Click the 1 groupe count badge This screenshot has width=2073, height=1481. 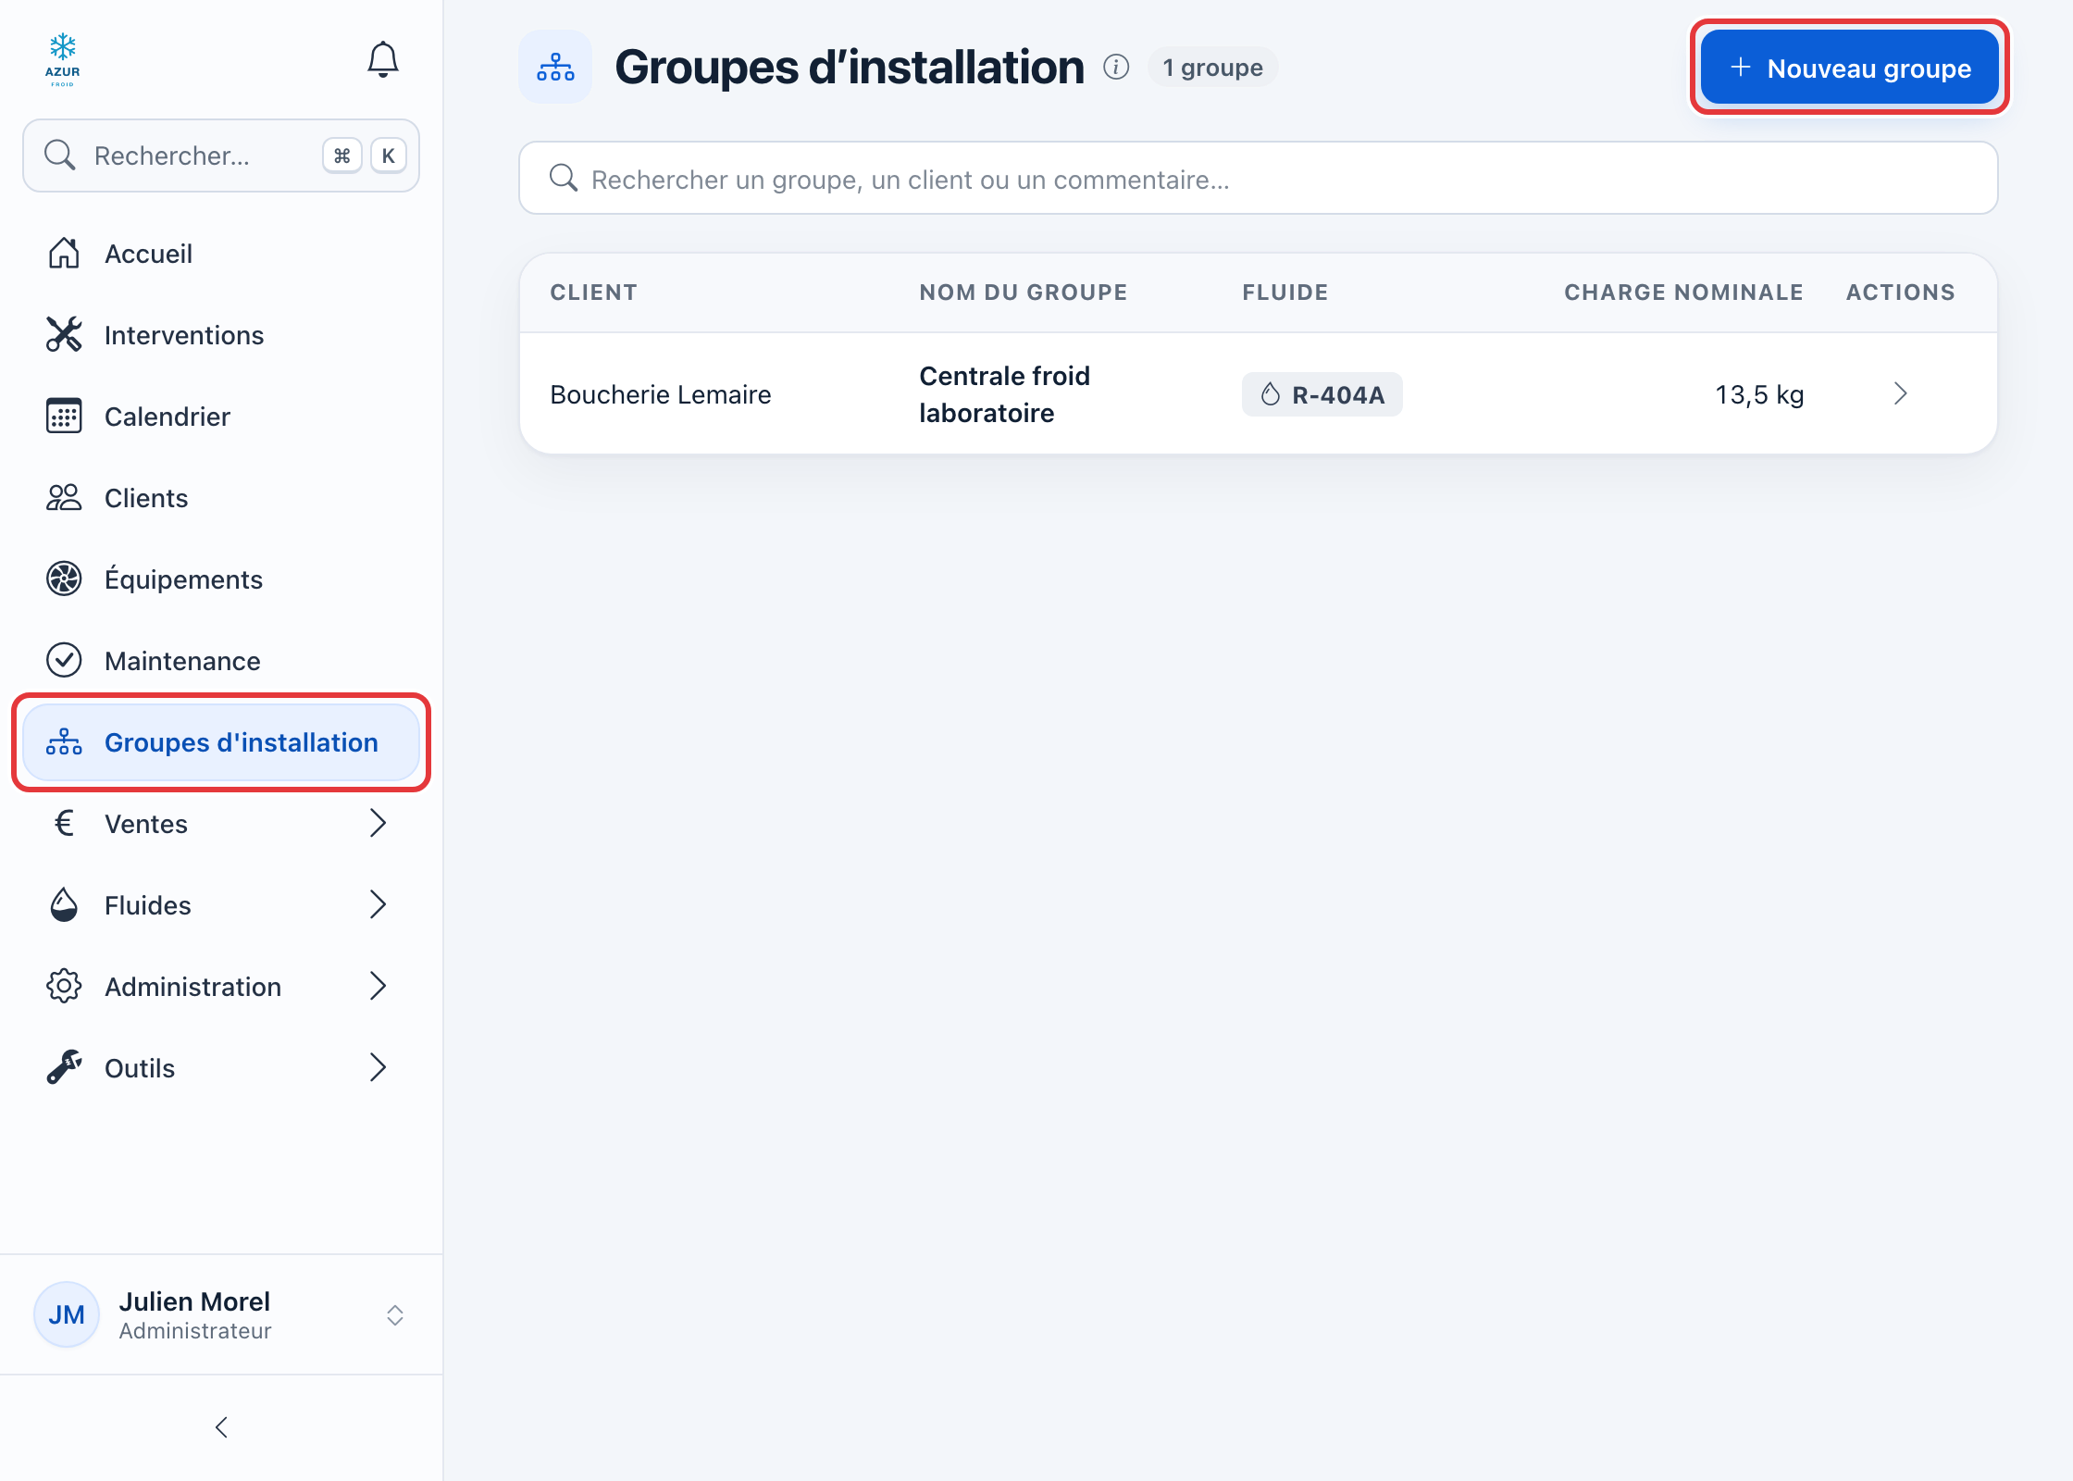[1212, 68]
